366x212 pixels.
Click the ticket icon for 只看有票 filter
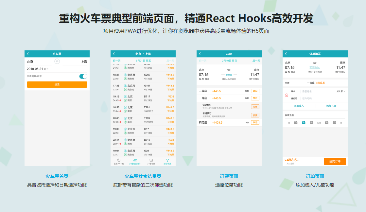point(151,160)
